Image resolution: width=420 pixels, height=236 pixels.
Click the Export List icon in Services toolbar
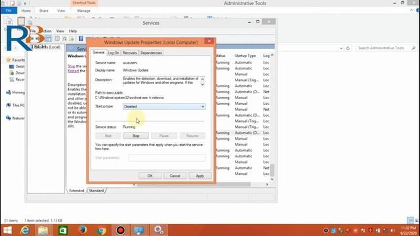72,39
